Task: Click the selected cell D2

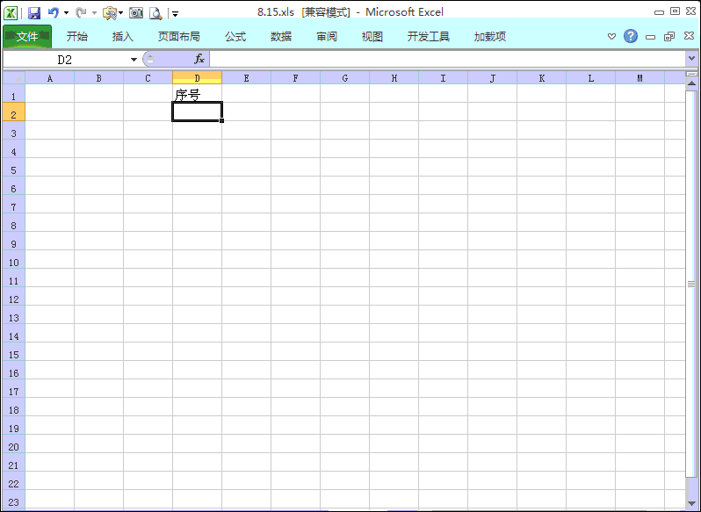Action: (197, 112)
